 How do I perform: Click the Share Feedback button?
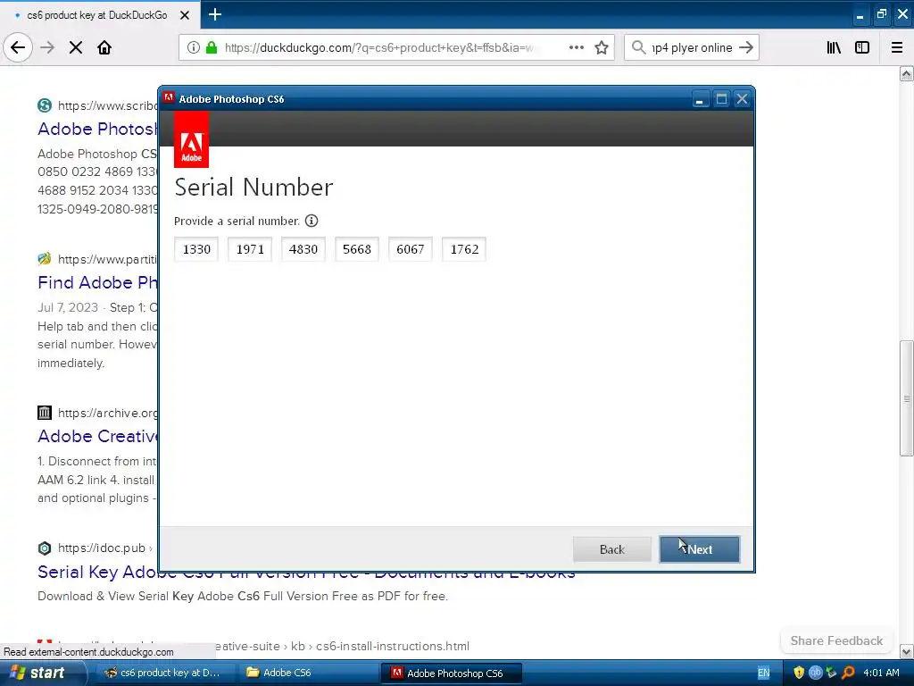[836, 640]
